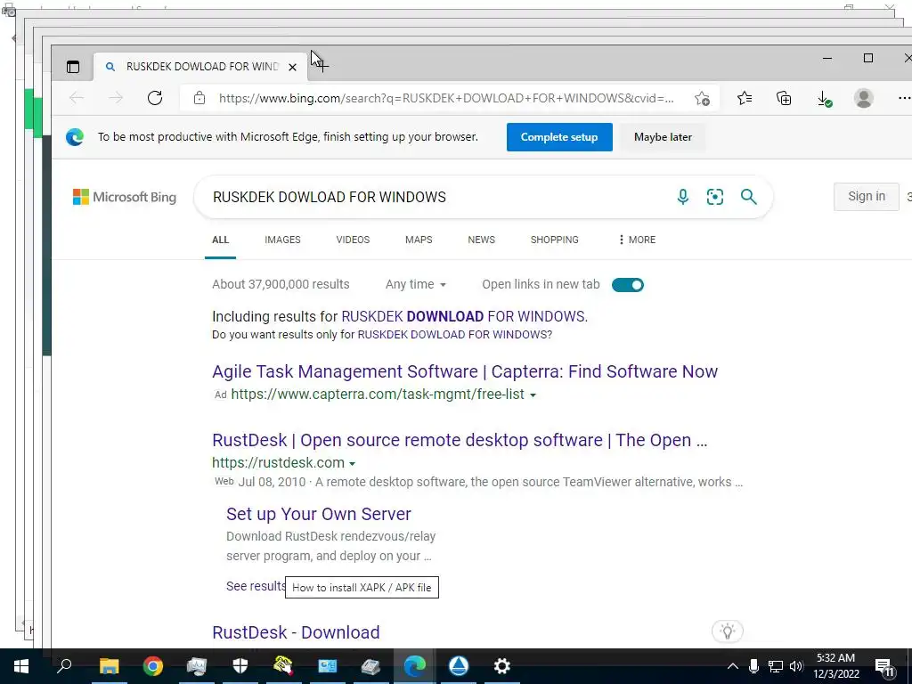Click the Microsoft Bing logo
The width and height of the screenshot is (912, 684).
tap(125, 197)
